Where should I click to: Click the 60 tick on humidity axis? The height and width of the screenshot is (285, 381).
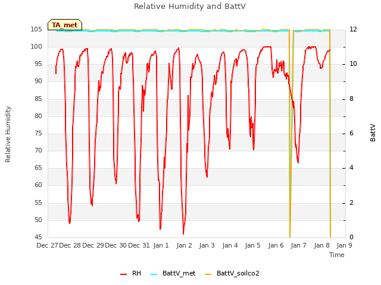pyautogui.click(x=38, y=185)
